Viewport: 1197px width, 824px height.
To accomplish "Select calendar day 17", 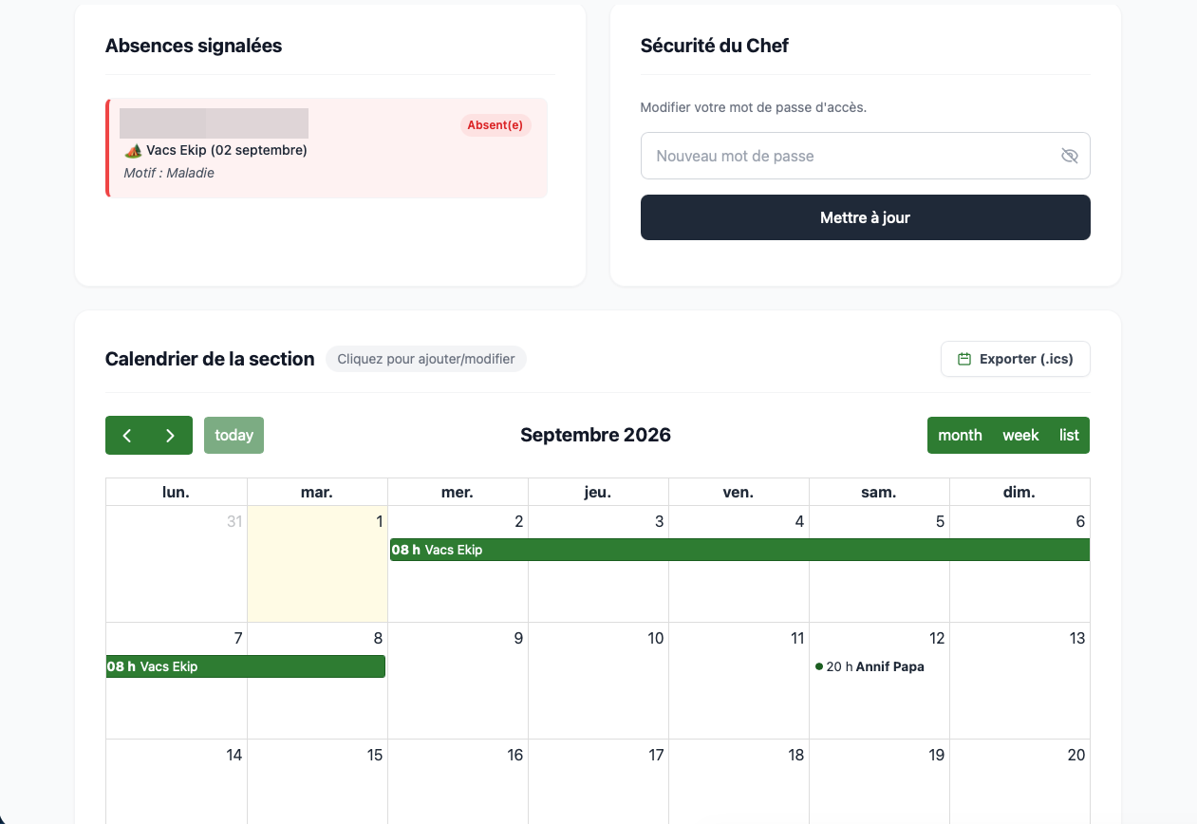I will coord(598,781).
